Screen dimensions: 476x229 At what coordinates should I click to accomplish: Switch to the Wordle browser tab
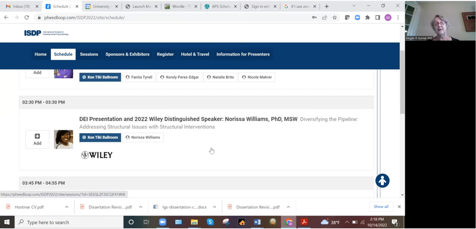[179, 6]
